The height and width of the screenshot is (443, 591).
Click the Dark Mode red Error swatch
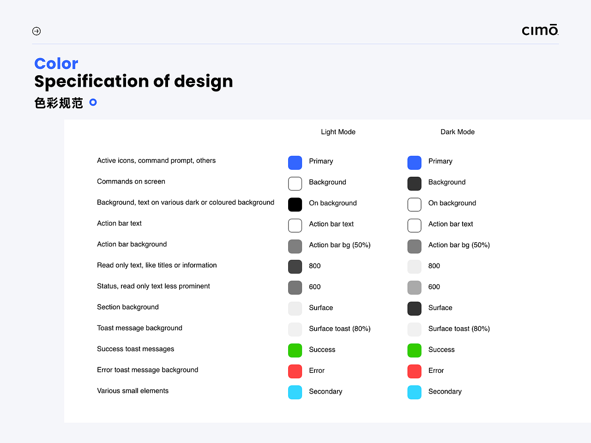click(x=414, y=371)
